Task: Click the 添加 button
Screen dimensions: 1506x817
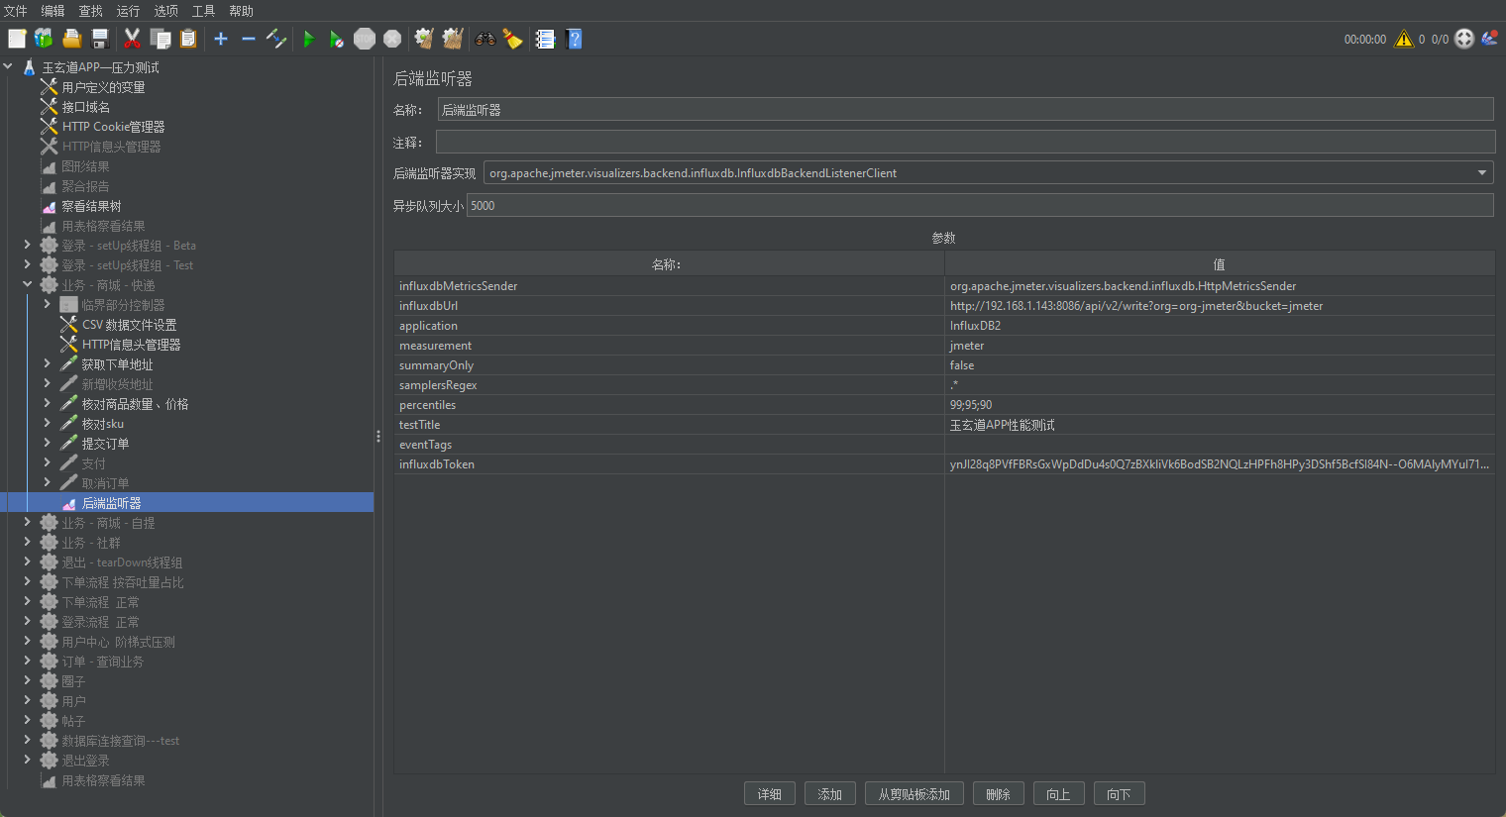Action: [x=829, y=794]
